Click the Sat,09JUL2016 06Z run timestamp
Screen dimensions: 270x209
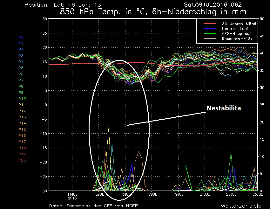pos(213,5)
